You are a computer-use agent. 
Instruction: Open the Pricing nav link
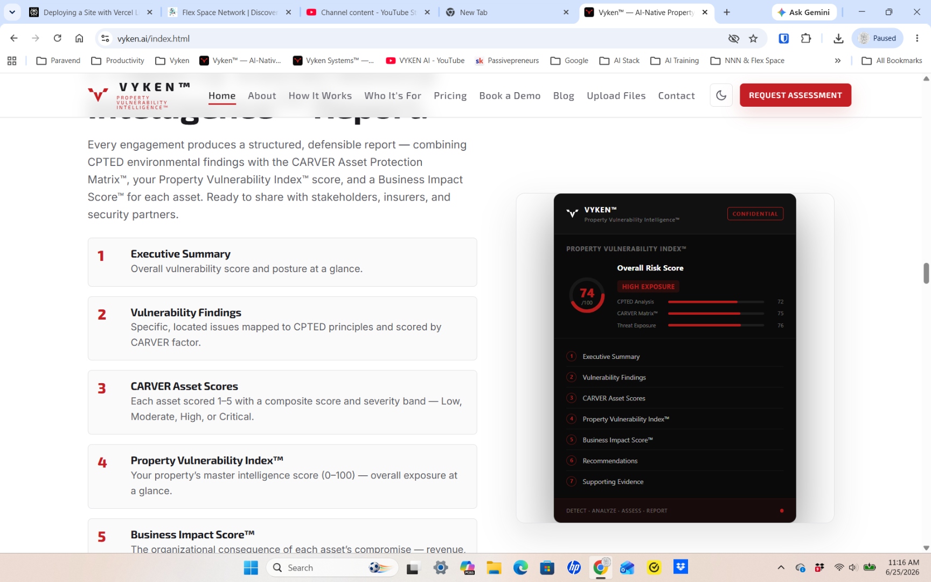pyautogui.click(x=450, y=95)
